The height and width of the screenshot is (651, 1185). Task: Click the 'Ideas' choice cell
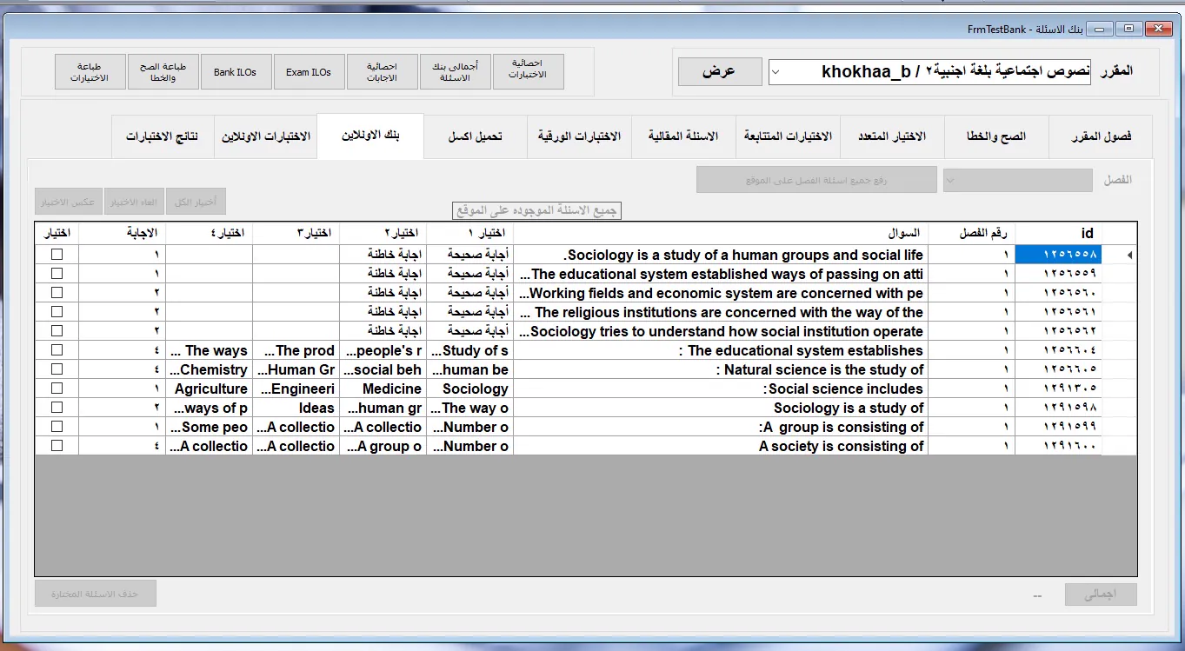coord(296,408)
